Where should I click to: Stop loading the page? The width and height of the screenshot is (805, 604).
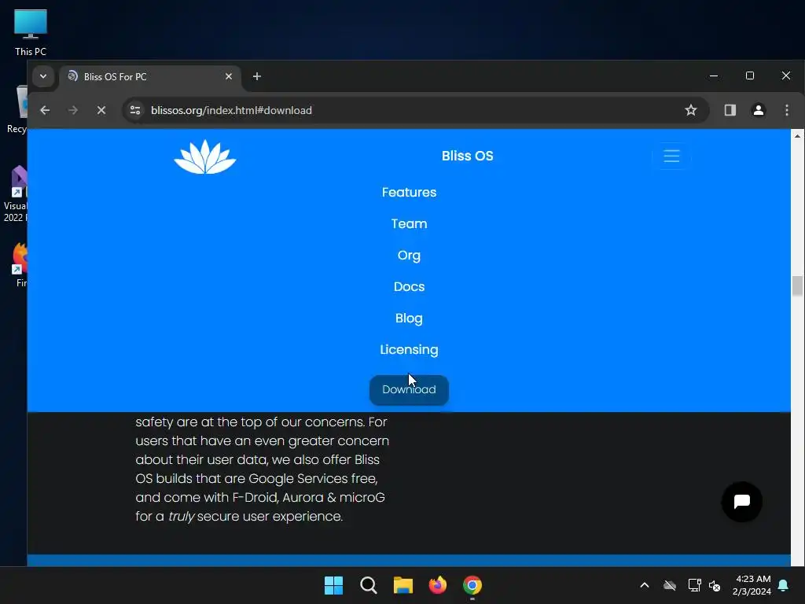coord(101,110)
